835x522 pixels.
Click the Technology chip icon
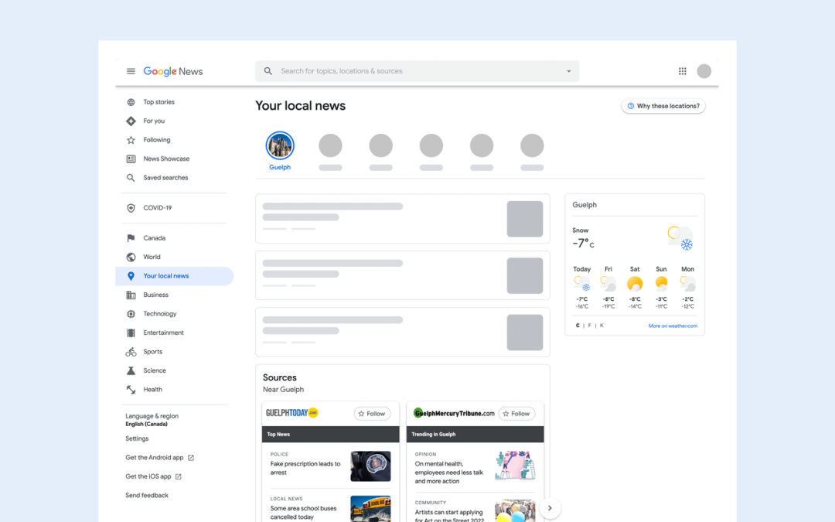pyautogui.click(x=131, y=314)
